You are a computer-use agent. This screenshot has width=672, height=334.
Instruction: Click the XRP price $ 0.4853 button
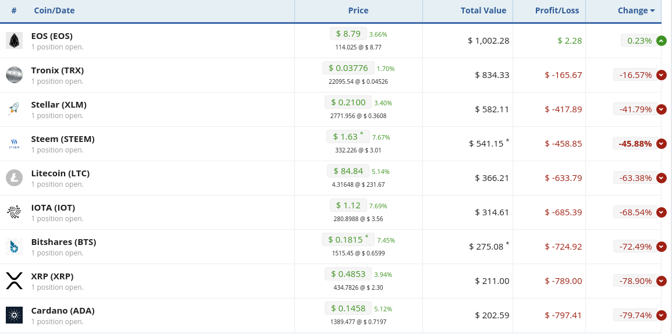point(348,273)
